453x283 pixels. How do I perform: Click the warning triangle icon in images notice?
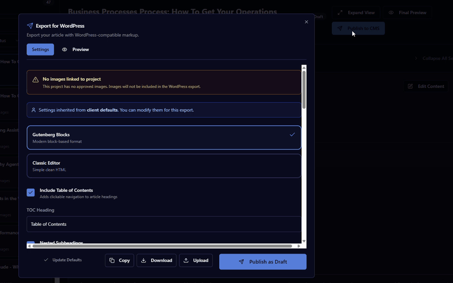[x=36, y=80]
